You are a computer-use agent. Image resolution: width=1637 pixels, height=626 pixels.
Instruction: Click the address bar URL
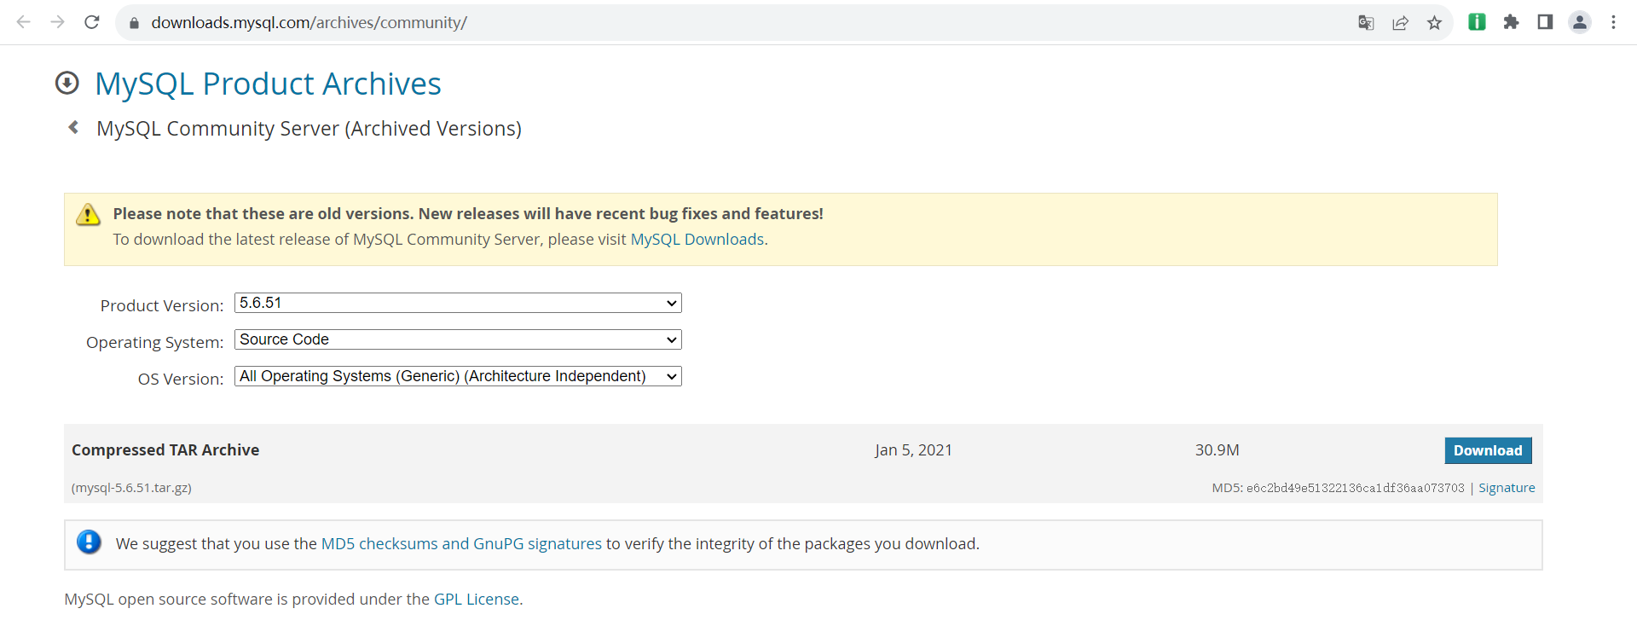pos(309,23)
